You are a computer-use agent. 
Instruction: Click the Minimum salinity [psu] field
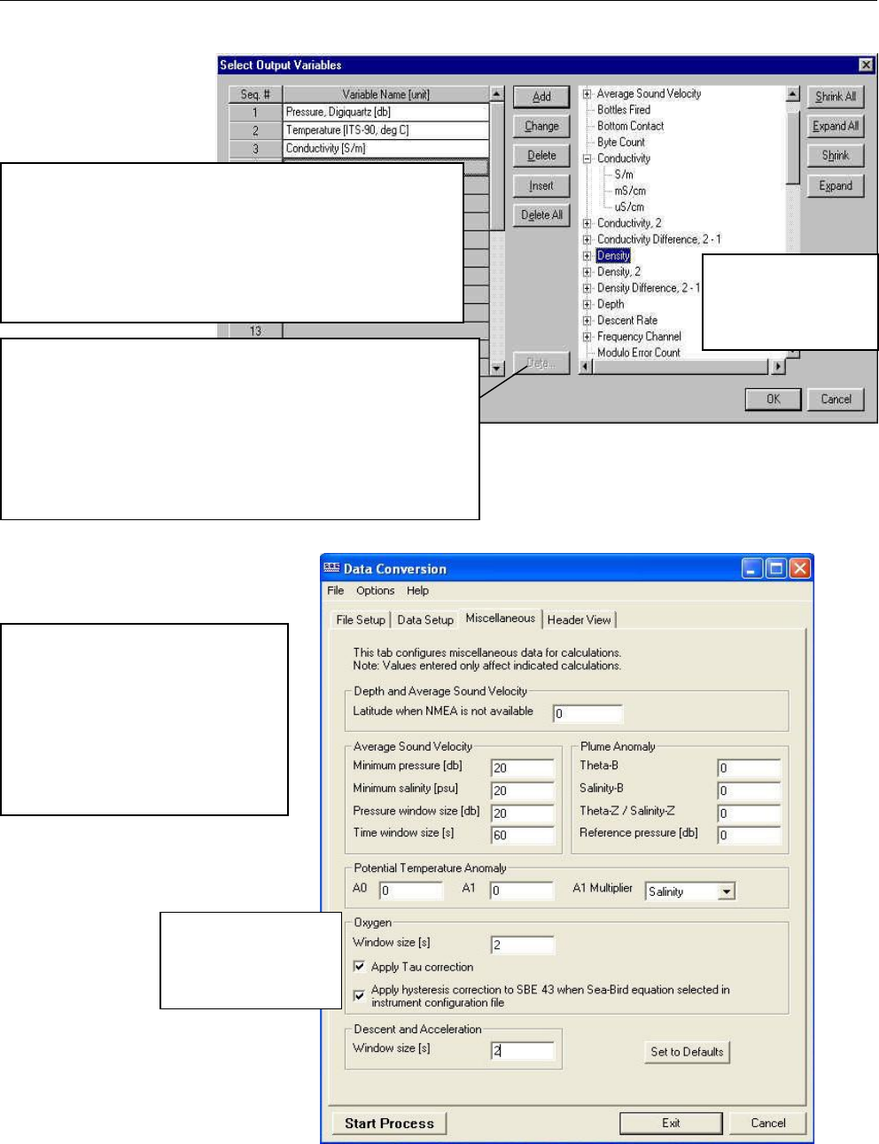pyautogui.click(x=523, y=791)
